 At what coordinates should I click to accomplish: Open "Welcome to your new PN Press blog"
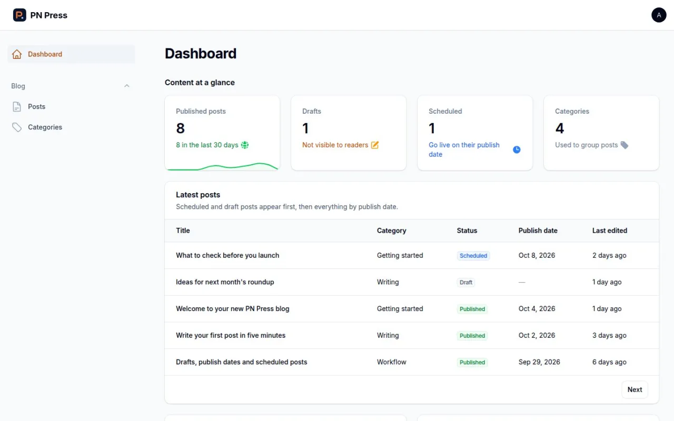pyautogui.click(x=232, y=309)
